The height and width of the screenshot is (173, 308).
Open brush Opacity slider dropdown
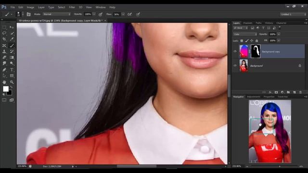[x=94, y=14]
